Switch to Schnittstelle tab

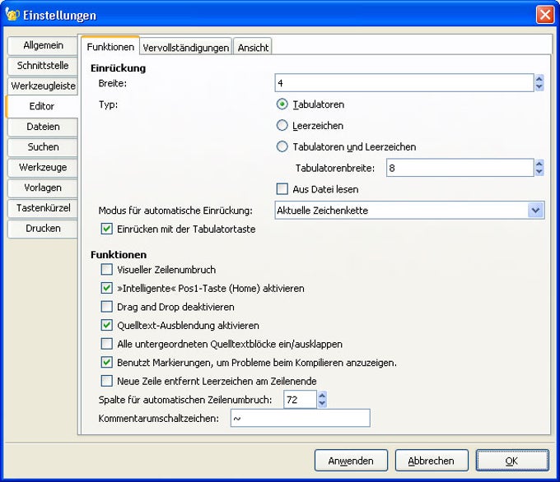[43, 66]
